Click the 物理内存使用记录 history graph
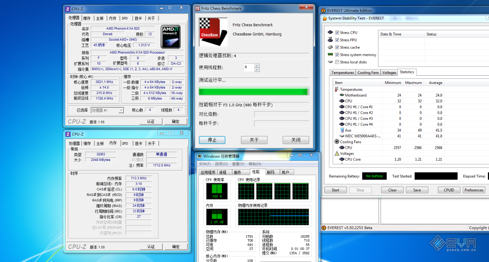This screenshot has width=489, height=262. click(x=273, y=217)
